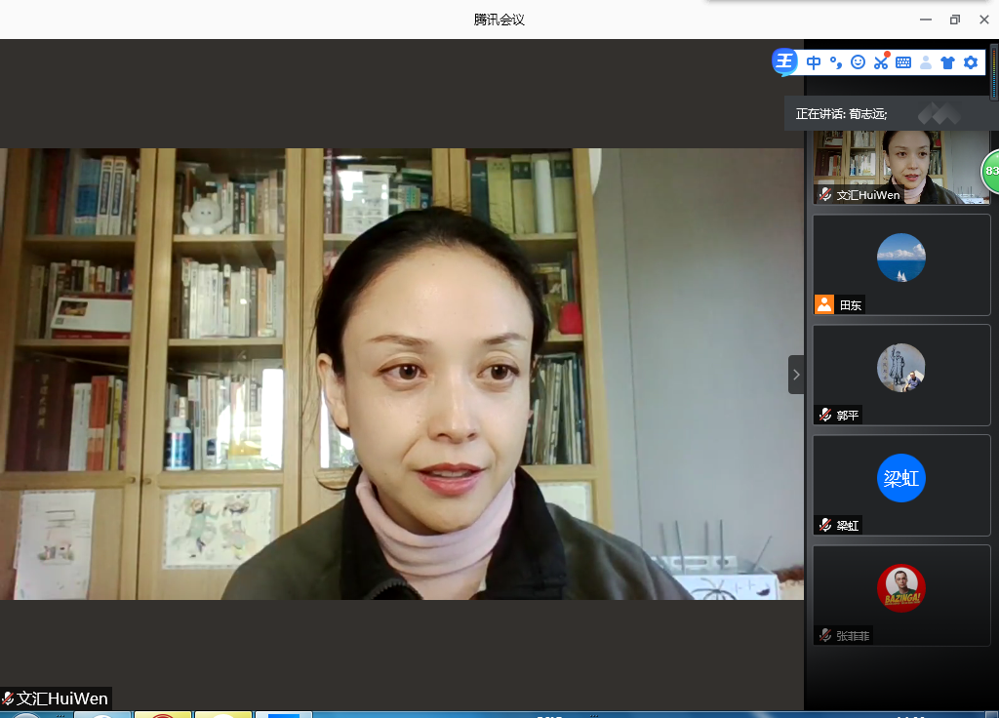Open the soft keyboard icon
The width and height of the screenshot is (999, 718).
[x=903, y=62]
